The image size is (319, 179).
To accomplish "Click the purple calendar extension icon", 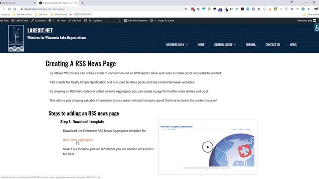I will click(x=220, y=9).
